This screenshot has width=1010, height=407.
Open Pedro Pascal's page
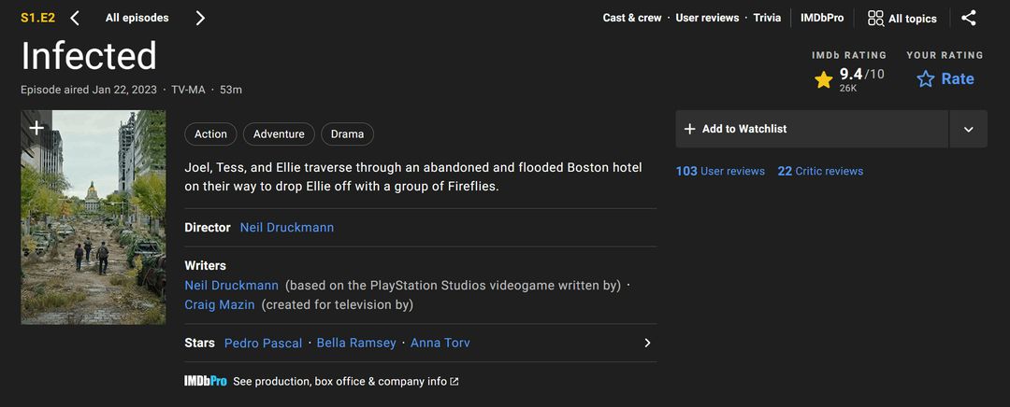click(x=263, y=344)
